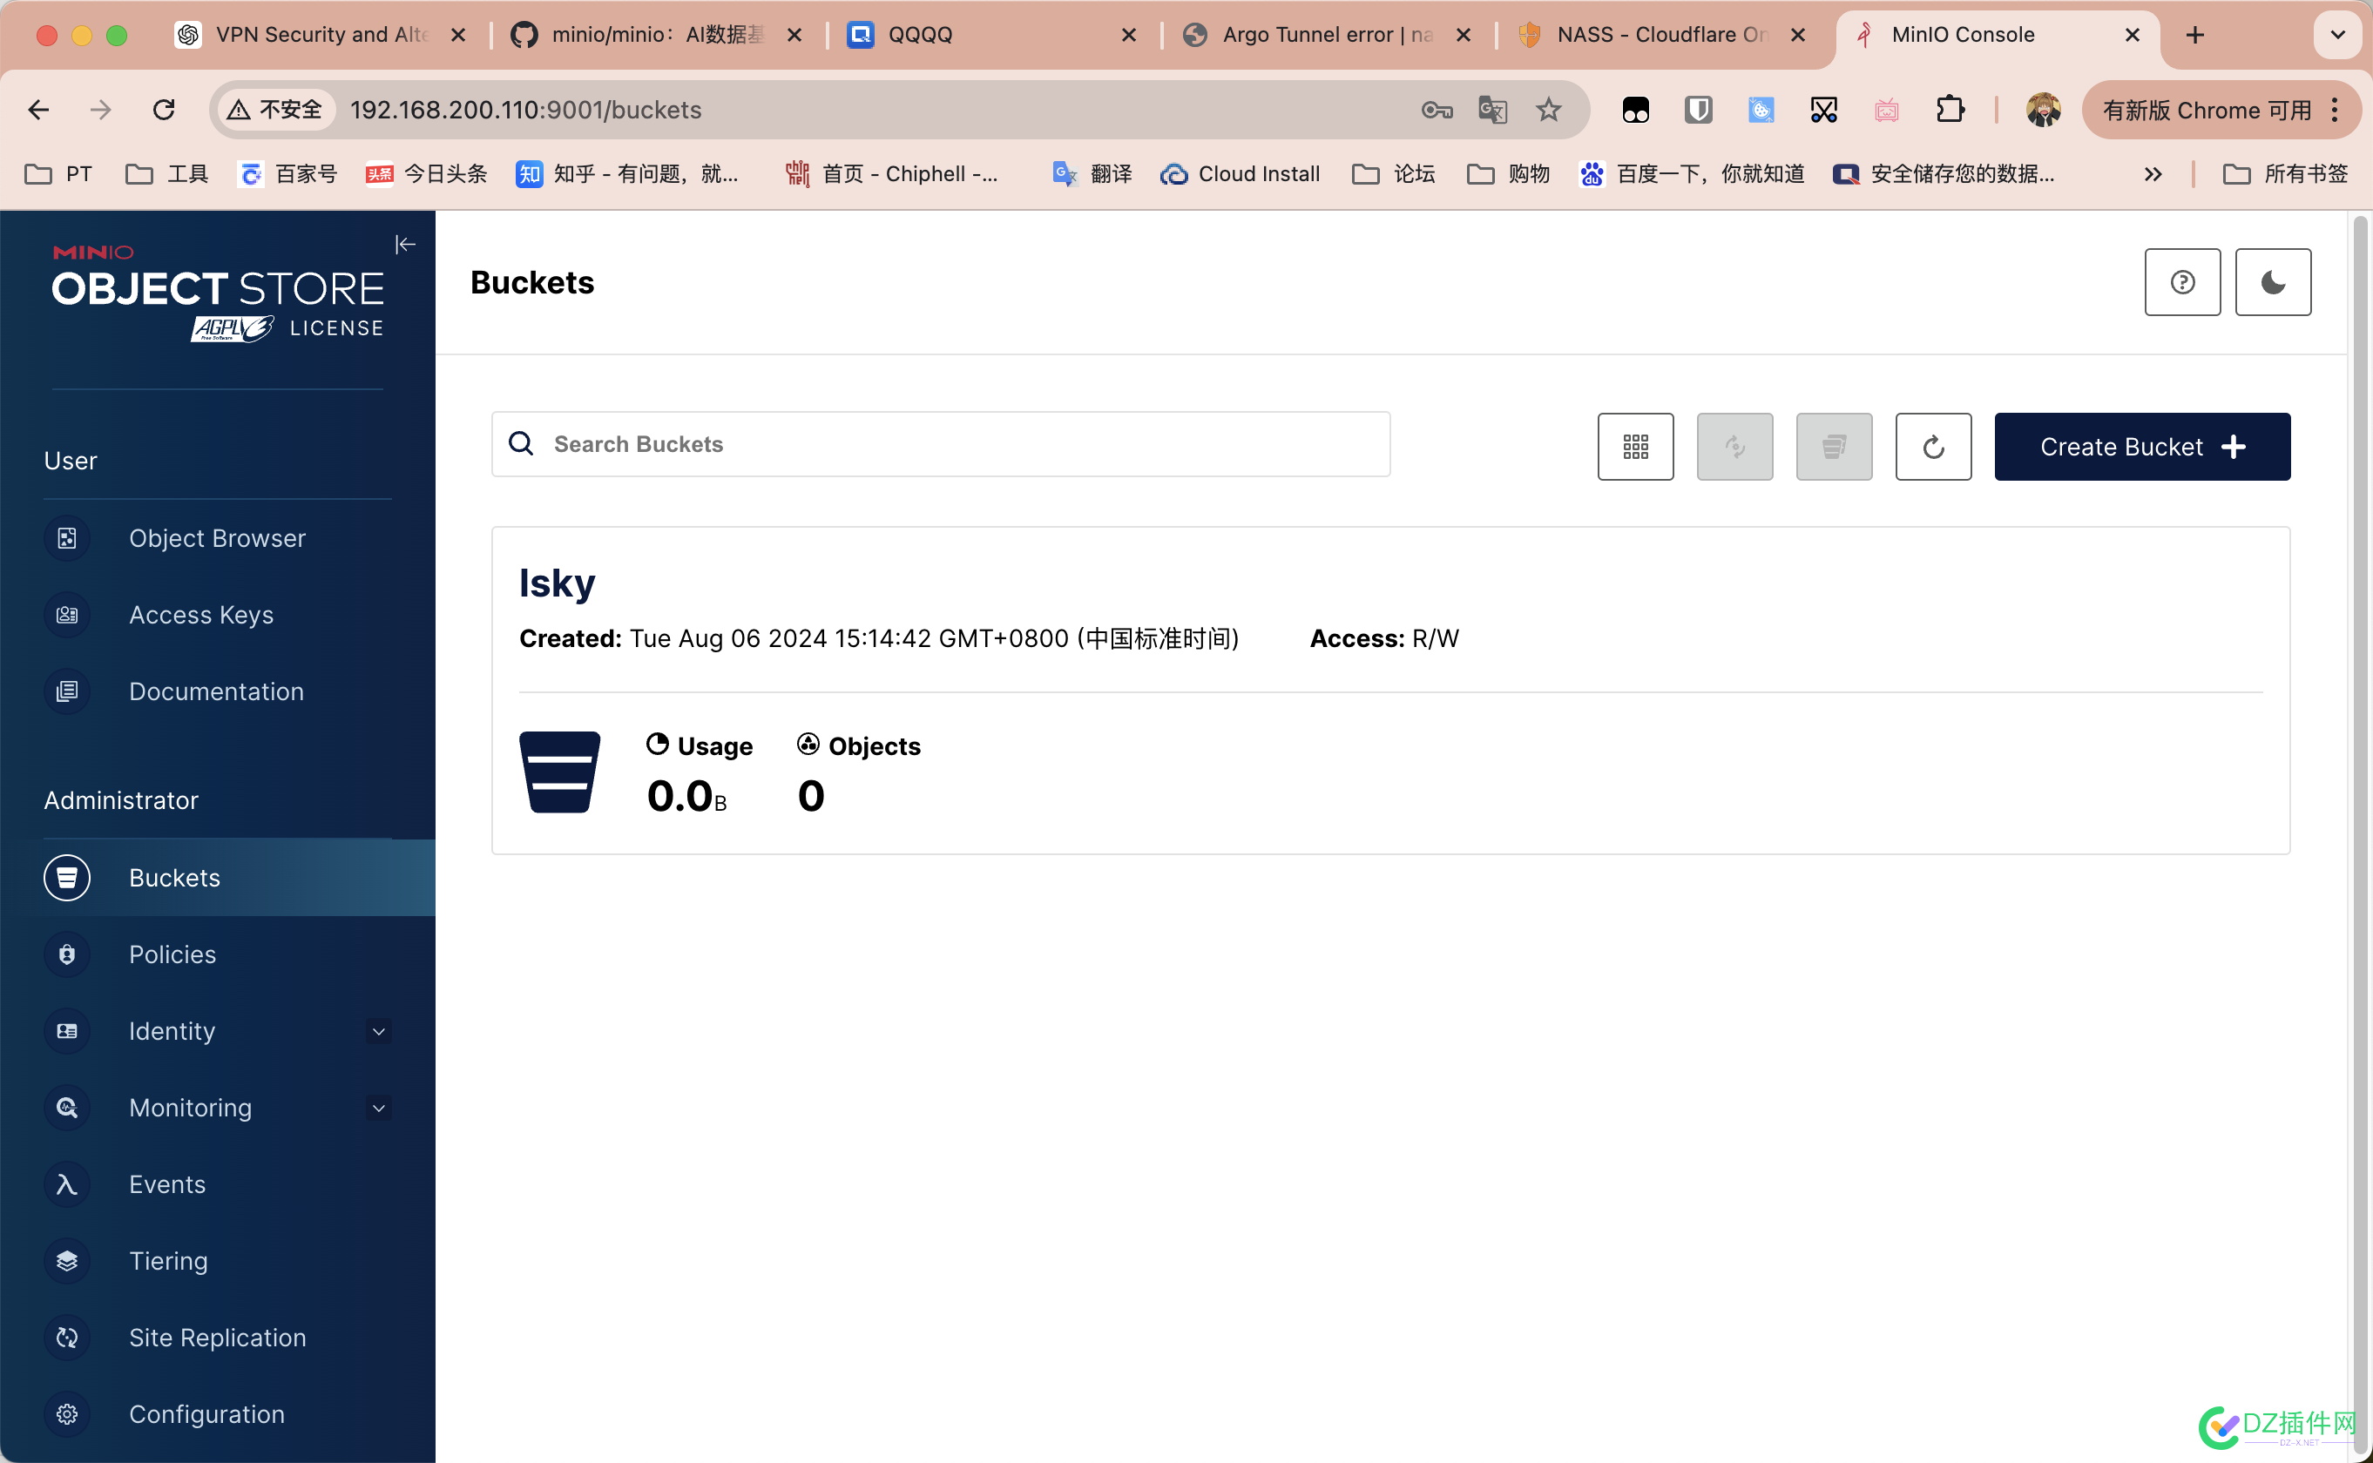Toggle dark mode using moon icon
Image resolution: width=2373 pixels, height=1463 pixels.
click(x=2271, y=281)
